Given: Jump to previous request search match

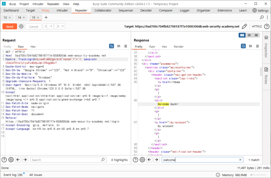Looking at the screenshot, I should pyautogui.click(x=18, y=160).
